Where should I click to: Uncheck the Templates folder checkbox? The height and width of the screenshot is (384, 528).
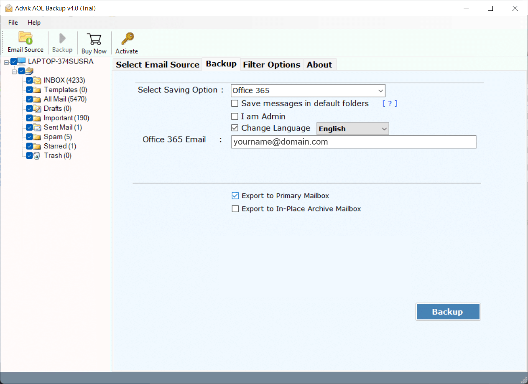(x=29, y=90)
